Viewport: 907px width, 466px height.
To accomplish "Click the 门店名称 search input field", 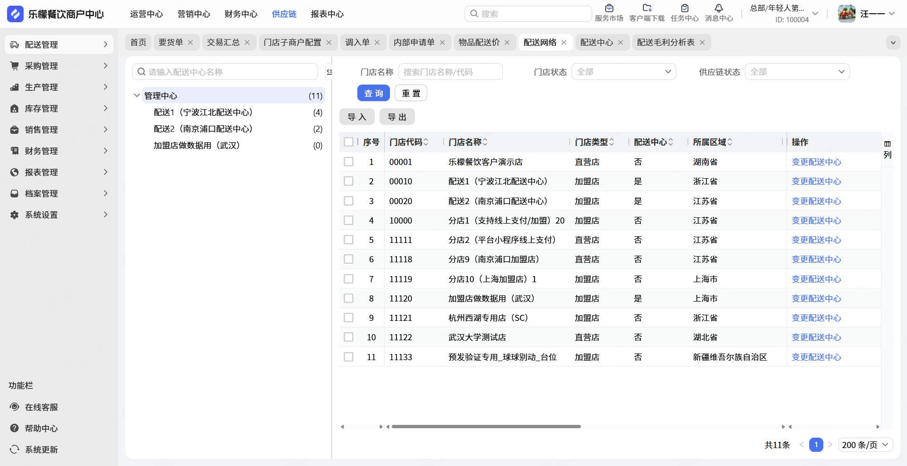I will pos(450,72).
